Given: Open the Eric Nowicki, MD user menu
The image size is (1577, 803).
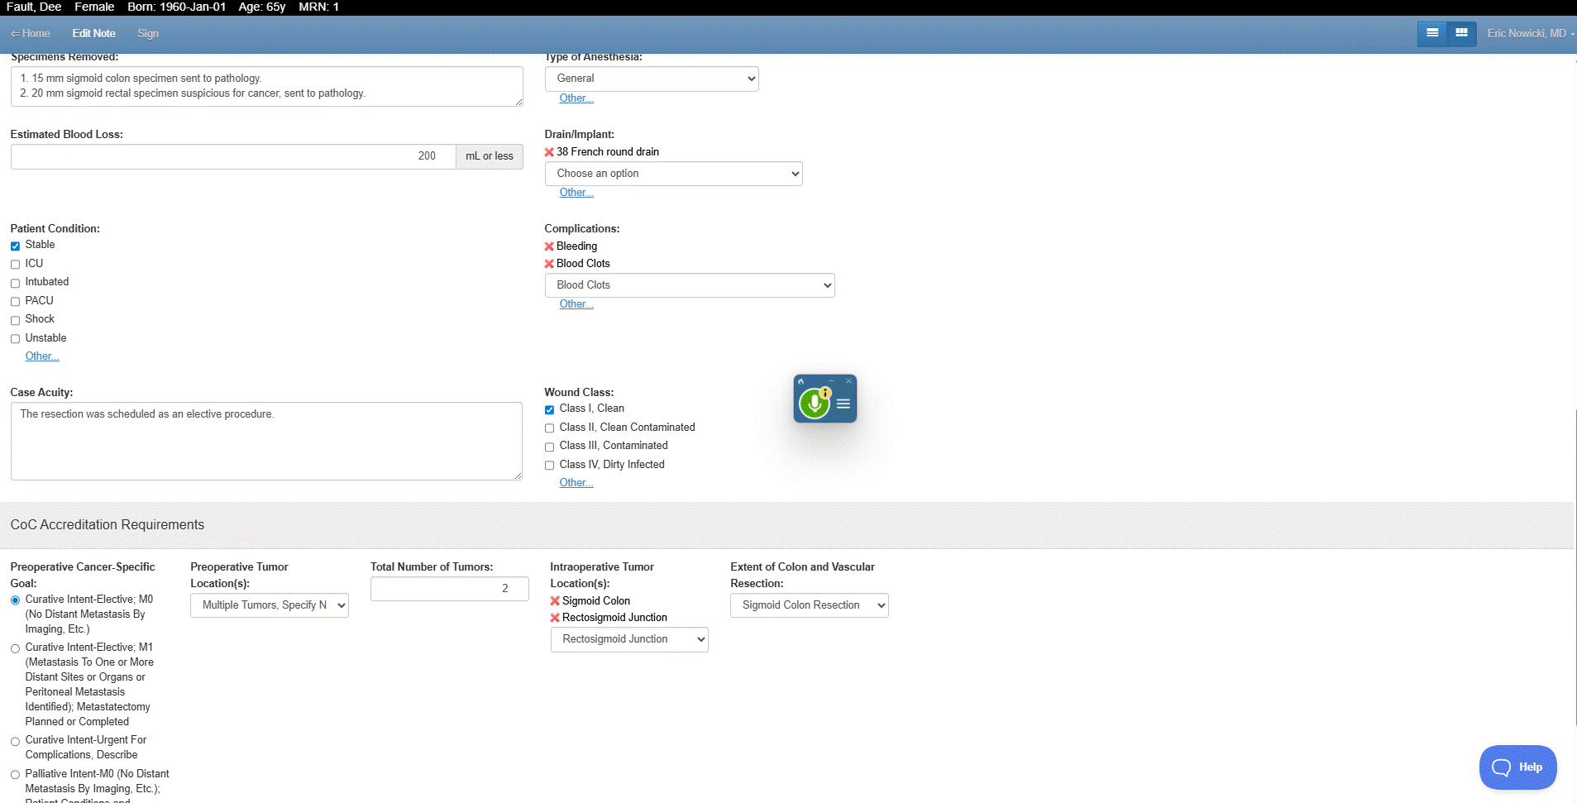Looking at the screenshot, I should tap(1529, 34).
